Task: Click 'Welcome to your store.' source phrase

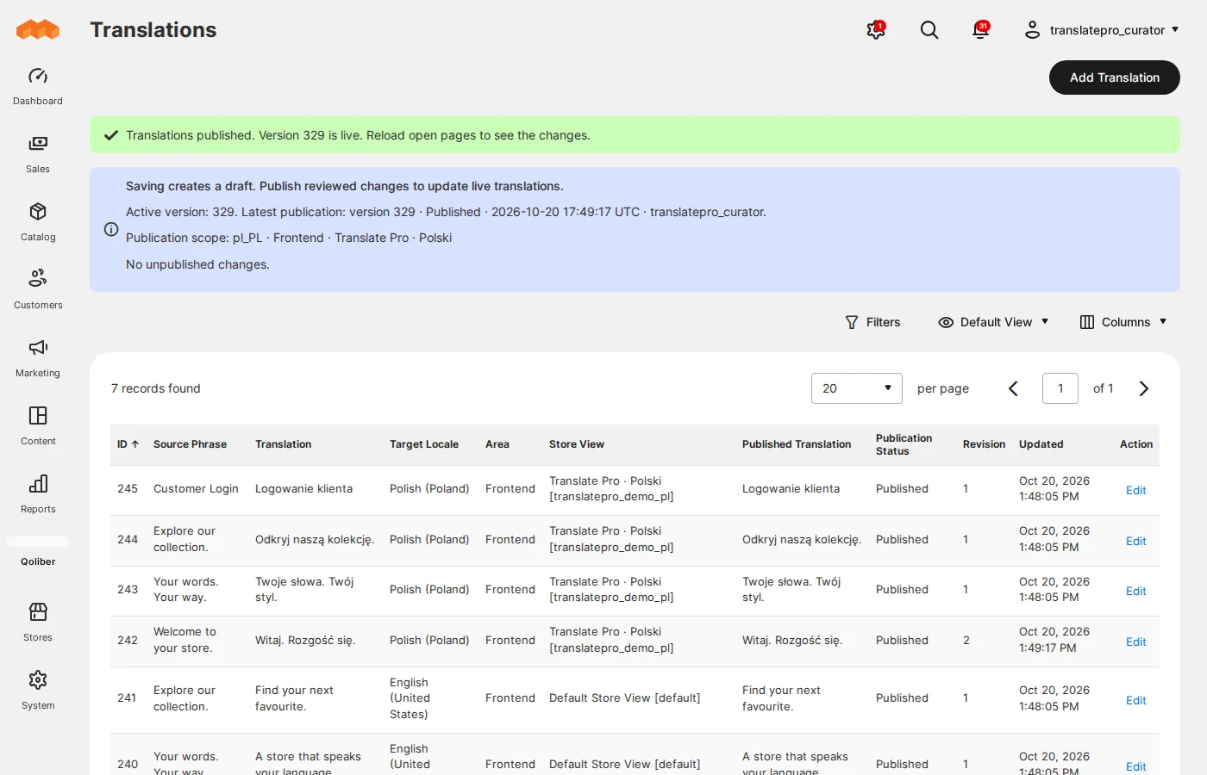Action: 184,640
